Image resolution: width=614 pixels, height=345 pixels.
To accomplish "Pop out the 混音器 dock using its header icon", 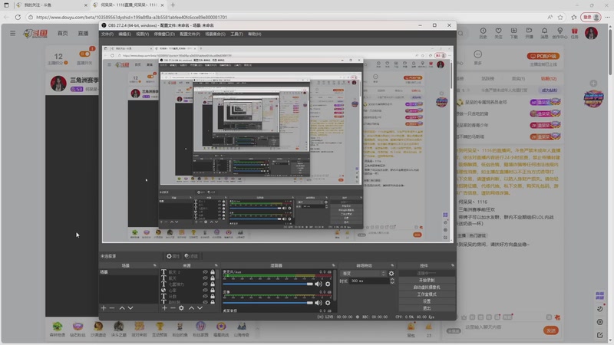I will tap(334, 265).
